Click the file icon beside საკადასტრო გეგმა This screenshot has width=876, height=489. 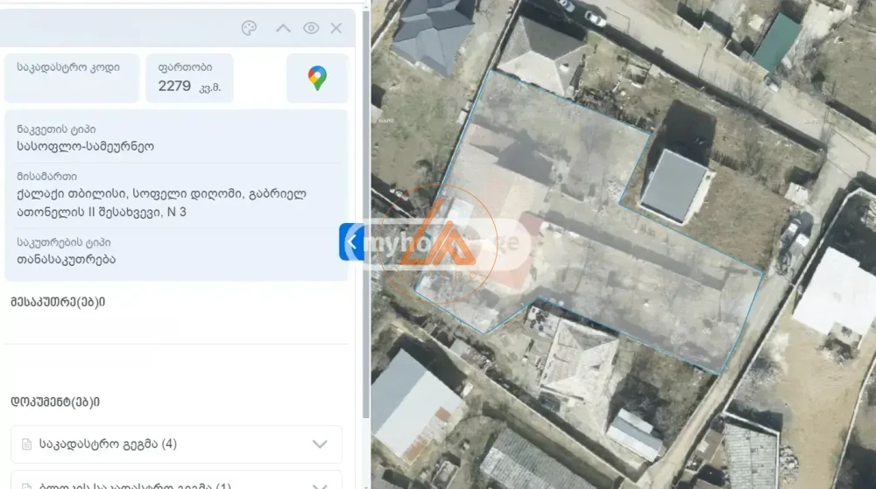tap(26, 444)
